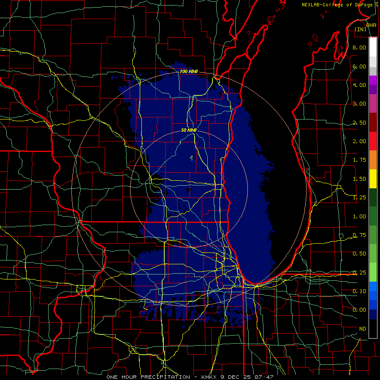Screen dimensions: 380x380
Task: Pick the black ND legend swatch
Action: (373, 328)
